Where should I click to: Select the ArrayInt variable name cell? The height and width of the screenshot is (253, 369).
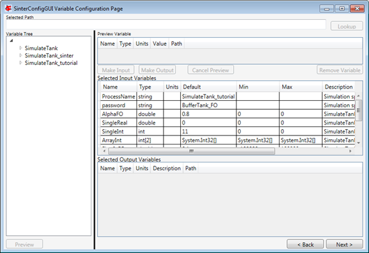point(118,140)
